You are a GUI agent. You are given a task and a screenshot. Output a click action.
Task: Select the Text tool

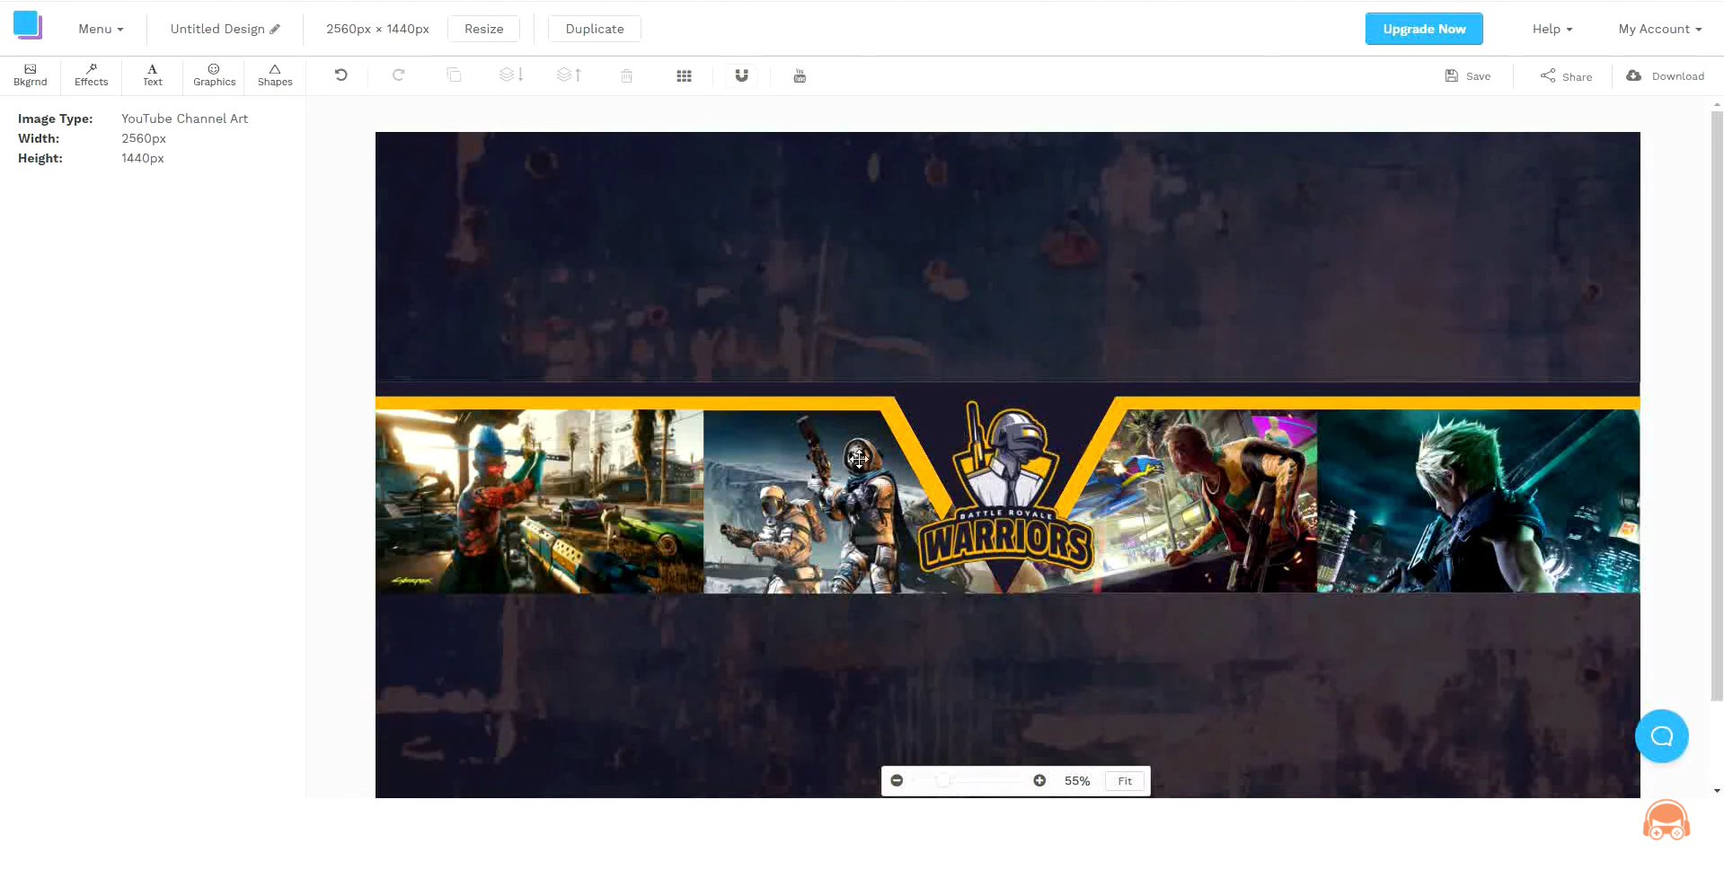152,75
